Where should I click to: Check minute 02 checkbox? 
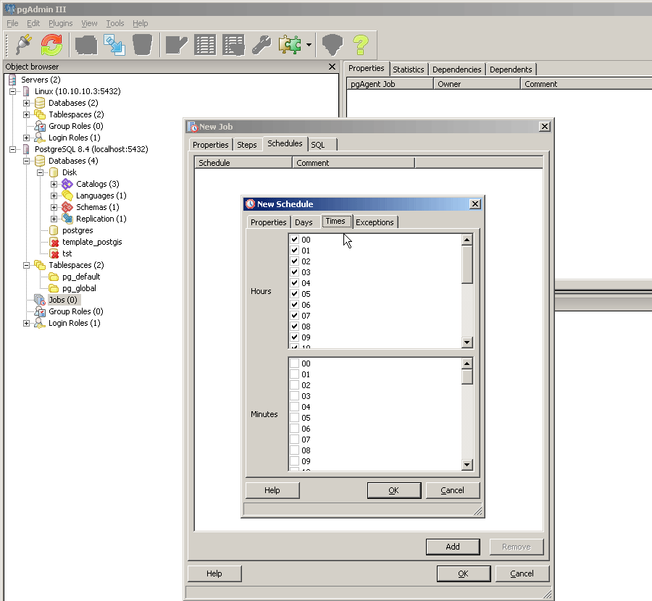pyautogui.click(x=294, y=385)
